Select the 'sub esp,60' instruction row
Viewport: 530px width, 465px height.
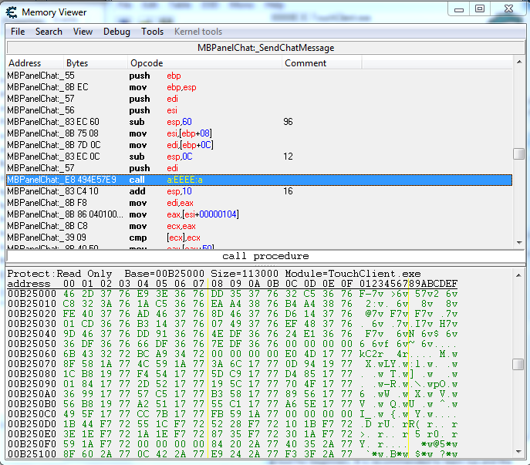[231, 122]
